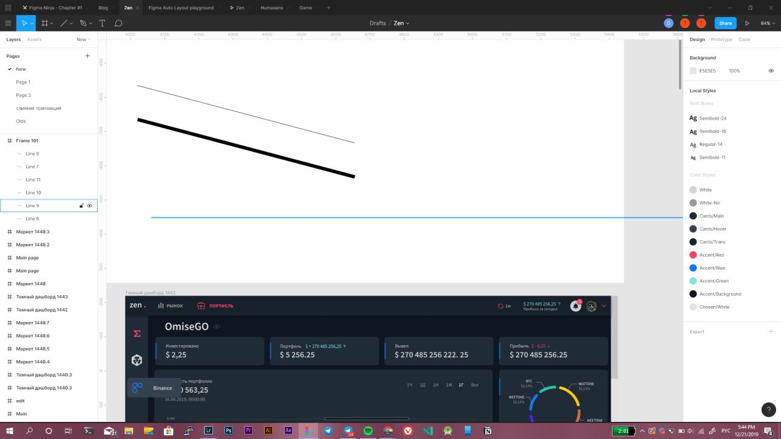This screenshot has width=781, height=439.
Task: Switch to Figma Auto Layout playground tab
Action: [181, 8]
